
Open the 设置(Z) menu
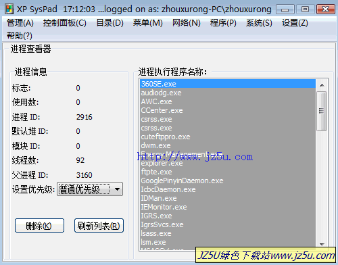pos(295,23)
